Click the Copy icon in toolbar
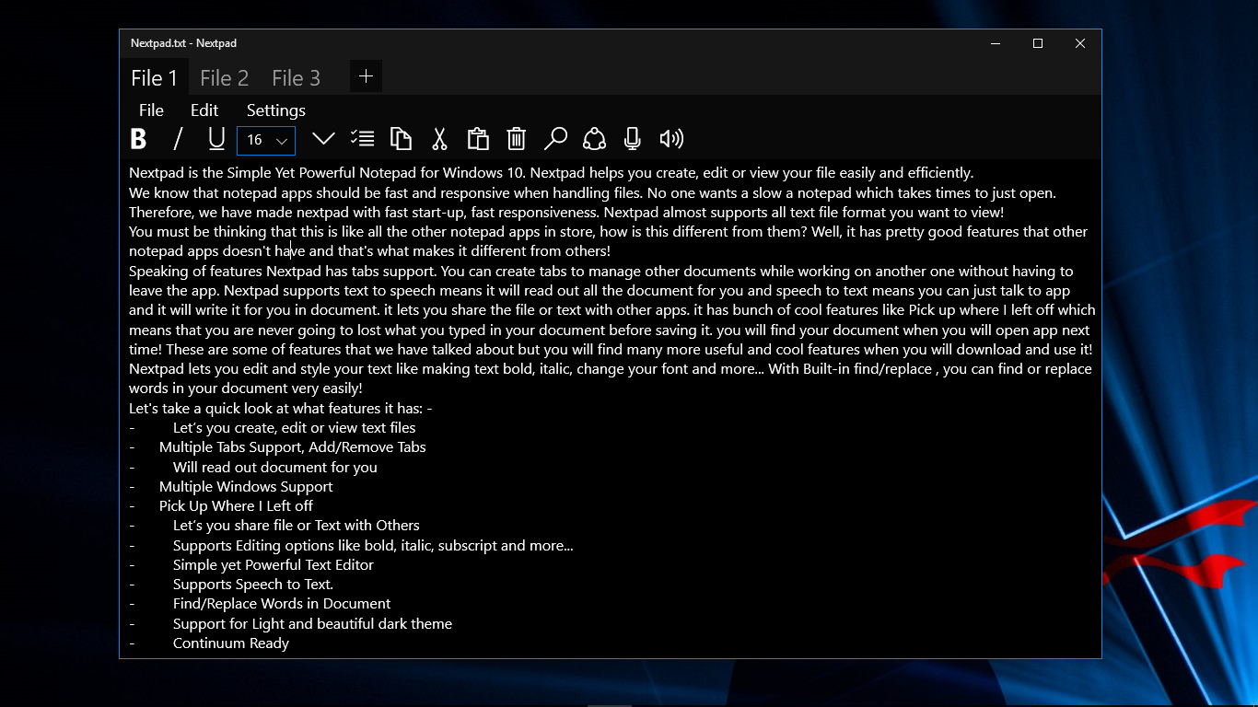The width and height of the screenshot is (1258, 707). (401, 139)
